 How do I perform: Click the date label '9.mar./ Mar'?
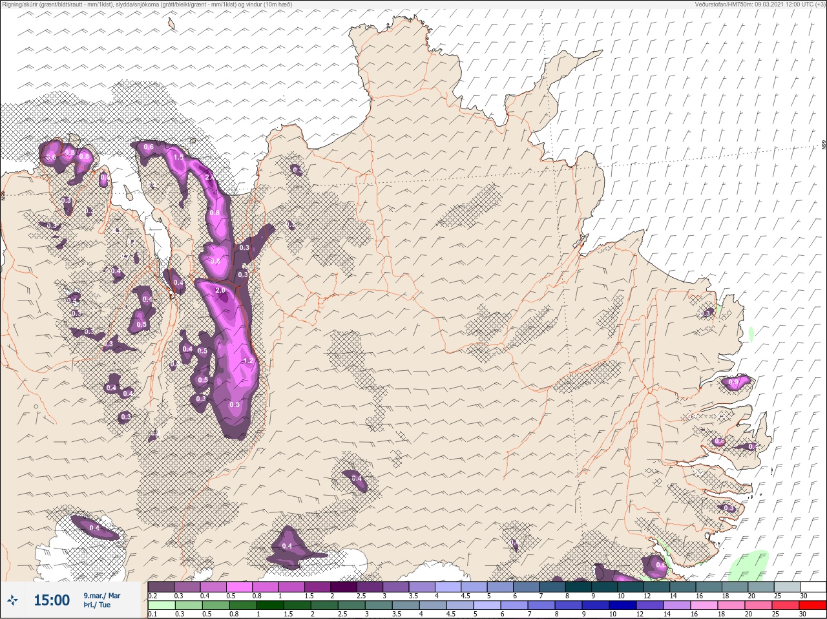point(101,596)
